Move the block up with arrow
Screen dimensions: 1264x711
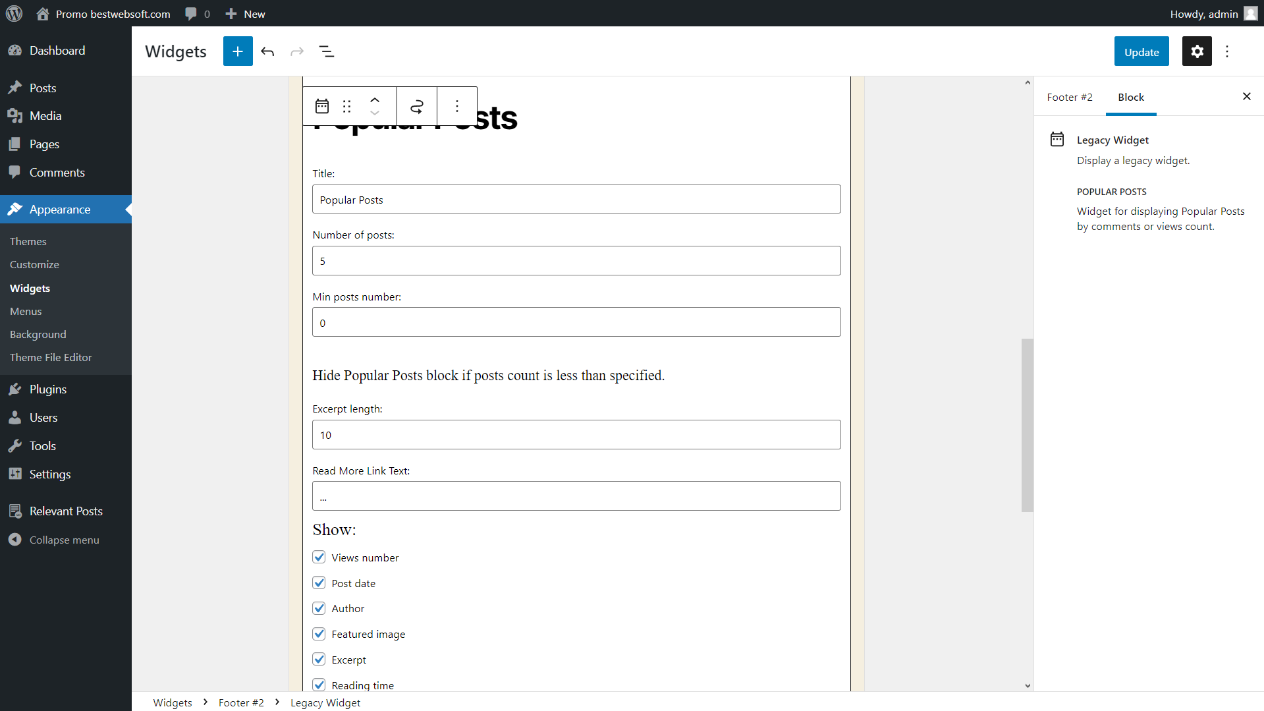point(375,100)
